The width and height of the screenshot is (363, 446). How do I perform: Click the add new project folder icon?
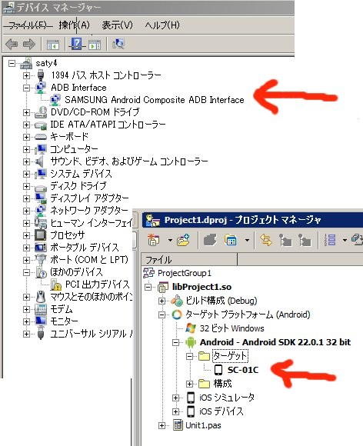pyautogui.click(x=183, y=240)
